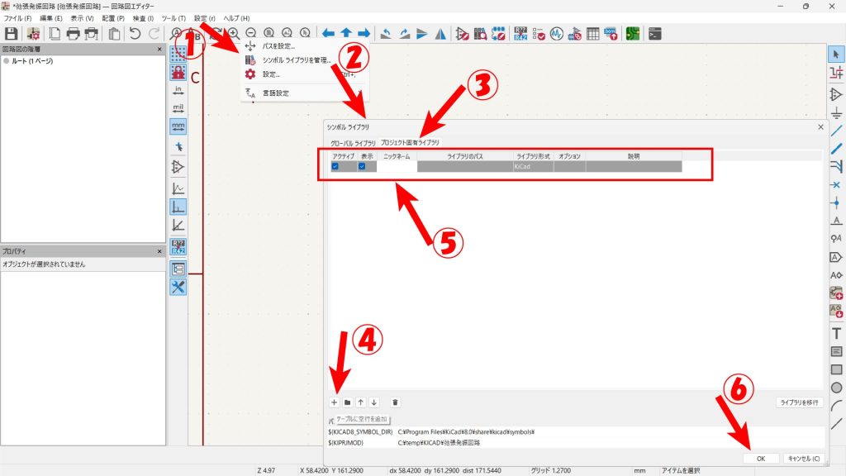Viewport: 846px width, 476px height.
Task: Click the folder icon to browse libraries
Action: coord(348,402)
